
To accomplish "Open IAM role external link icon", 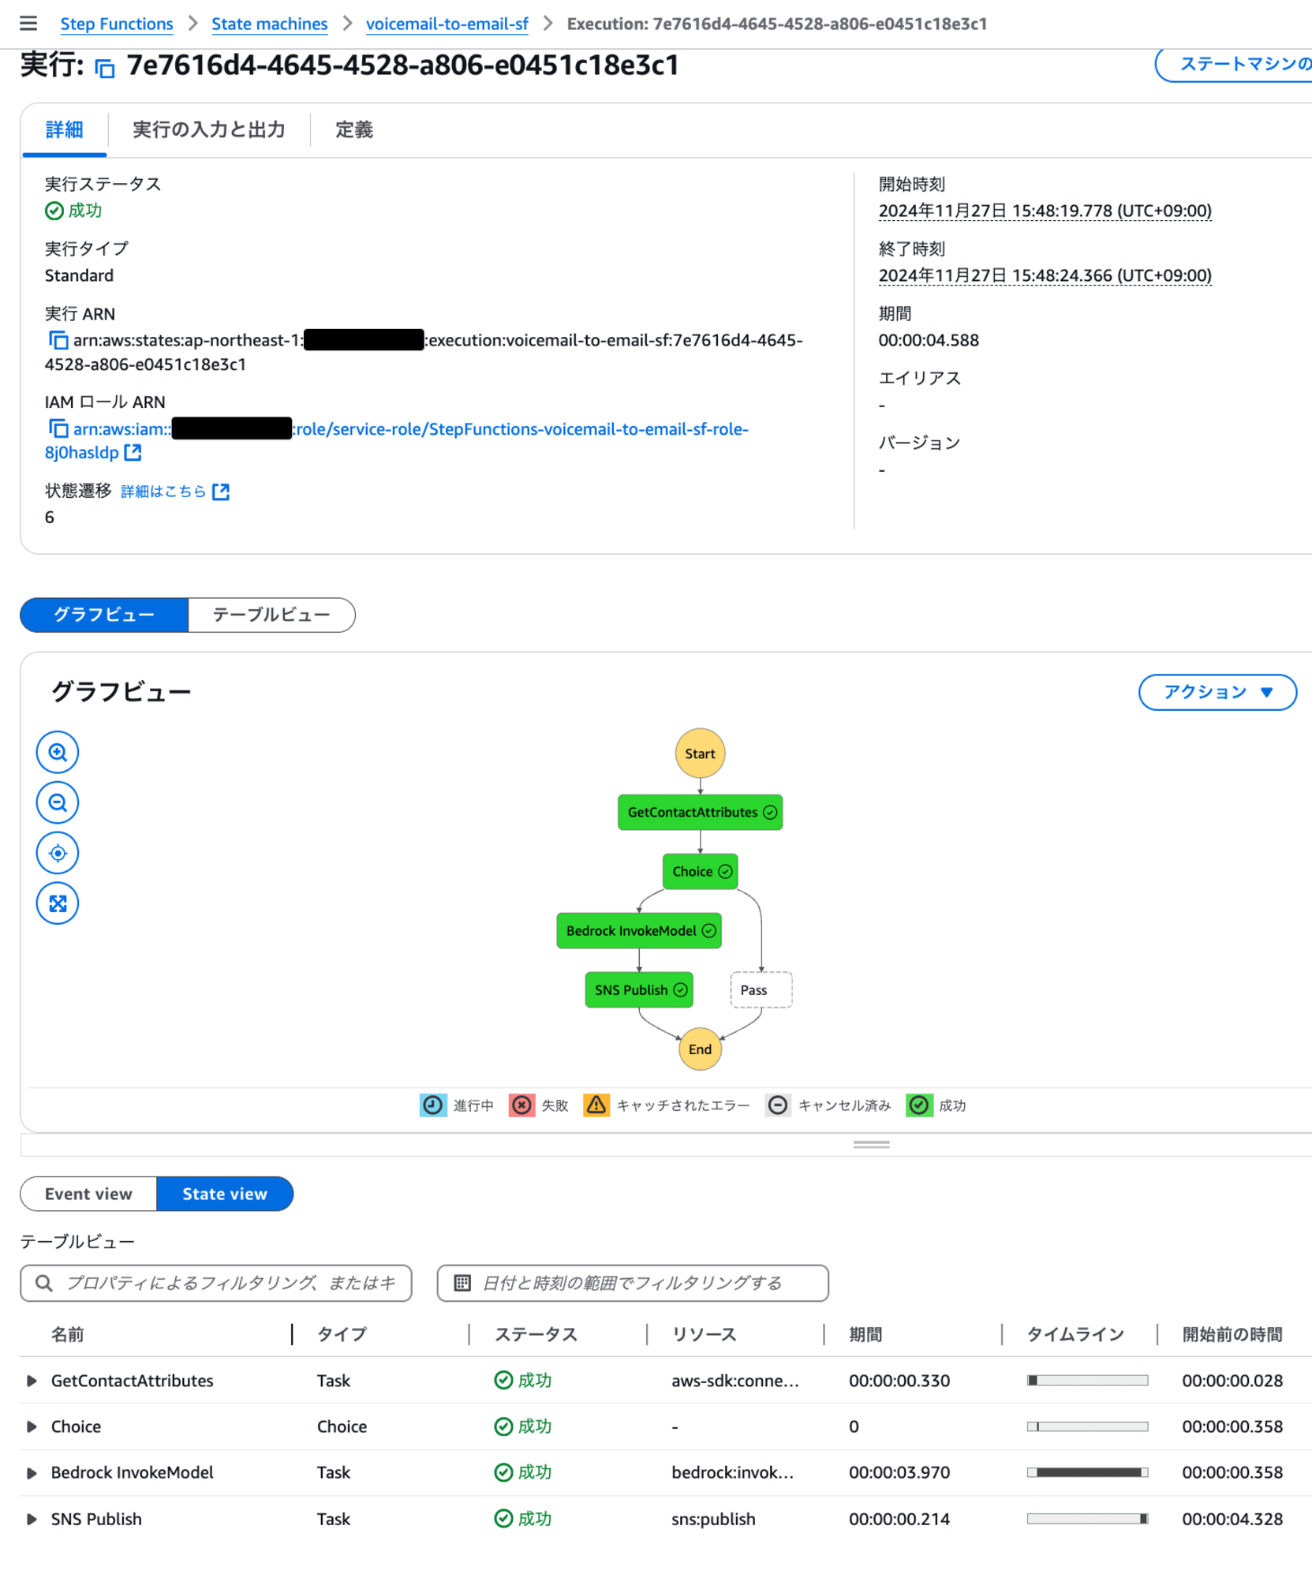I will [x=133, y=452].
